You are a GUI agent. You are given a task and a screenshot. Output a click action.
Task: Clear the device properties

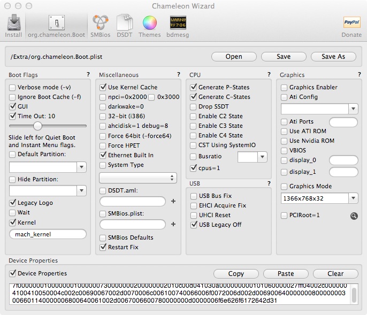pos(335,274)
